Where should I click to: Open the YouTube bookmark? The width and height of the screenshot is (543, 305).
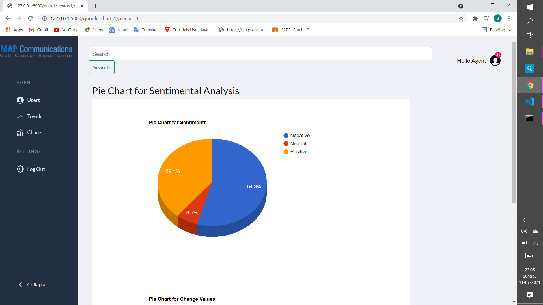point(66,30)
